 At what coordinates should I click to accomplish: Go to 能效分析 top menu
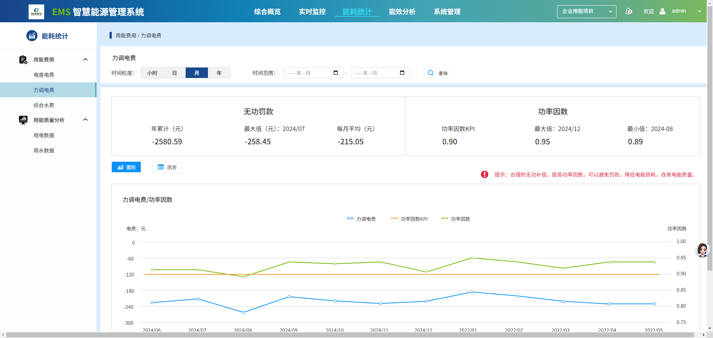[402, 12]
